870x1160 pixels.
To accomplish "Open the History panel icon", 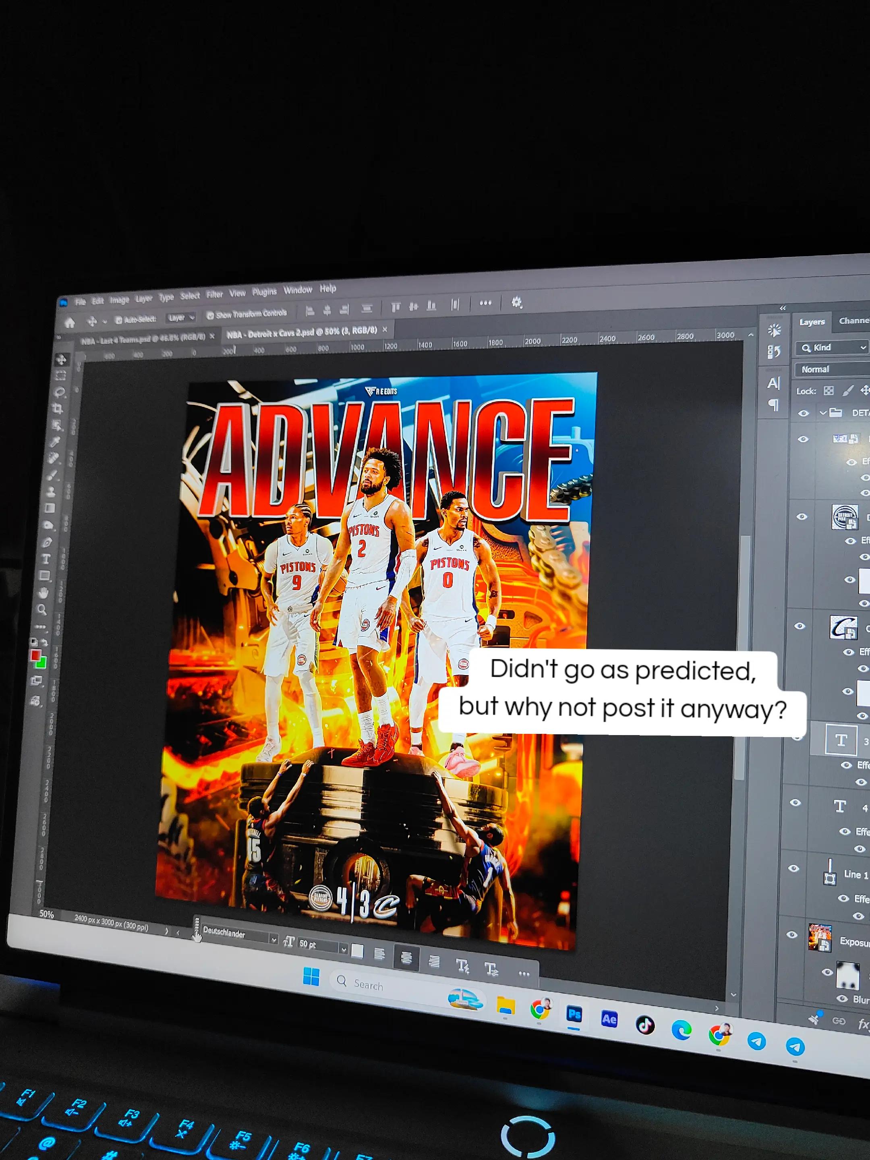I will 774,351.
